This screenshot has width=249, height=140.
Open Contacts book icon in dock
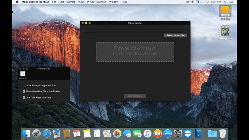click(67, 133)
